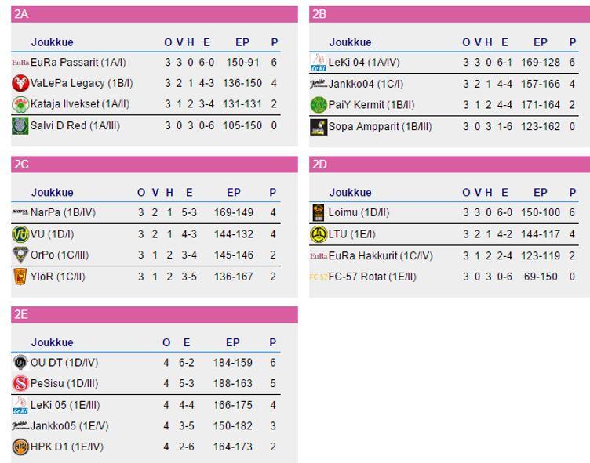Click the 2A group header bar
The height and width of the screenshot is (463, 590).
pyautogui.click(x=155, y=14)
